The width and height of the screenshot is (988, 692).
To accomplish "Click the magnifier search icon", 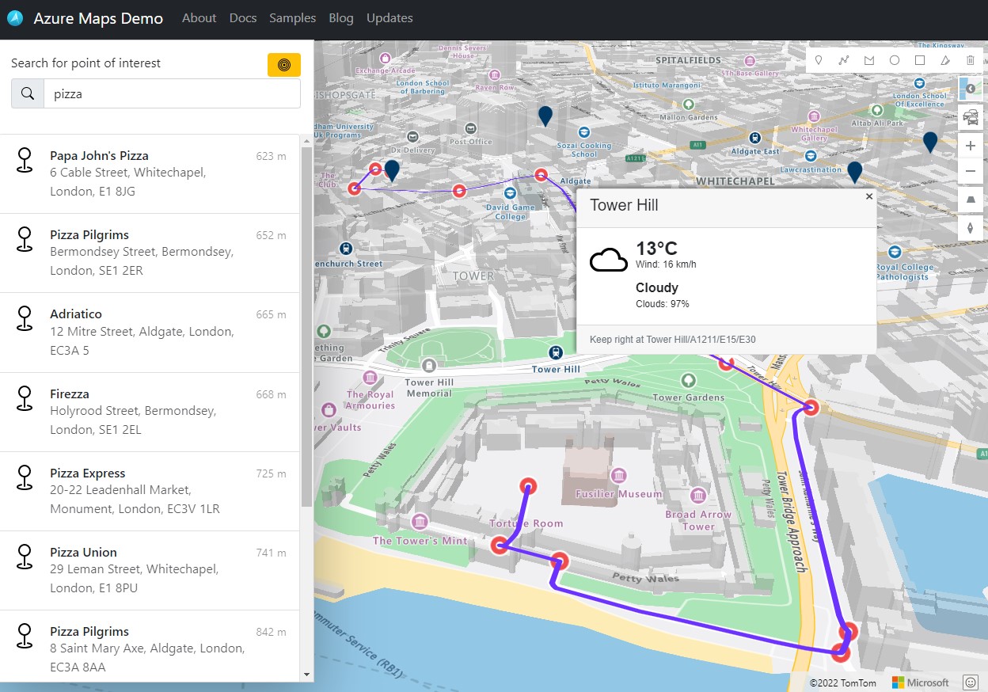I will 28,93.
